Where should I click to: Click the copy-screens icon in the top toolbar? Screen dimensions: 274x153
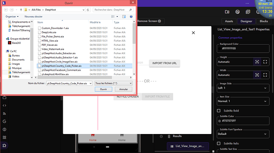click(x=248, y=12)
